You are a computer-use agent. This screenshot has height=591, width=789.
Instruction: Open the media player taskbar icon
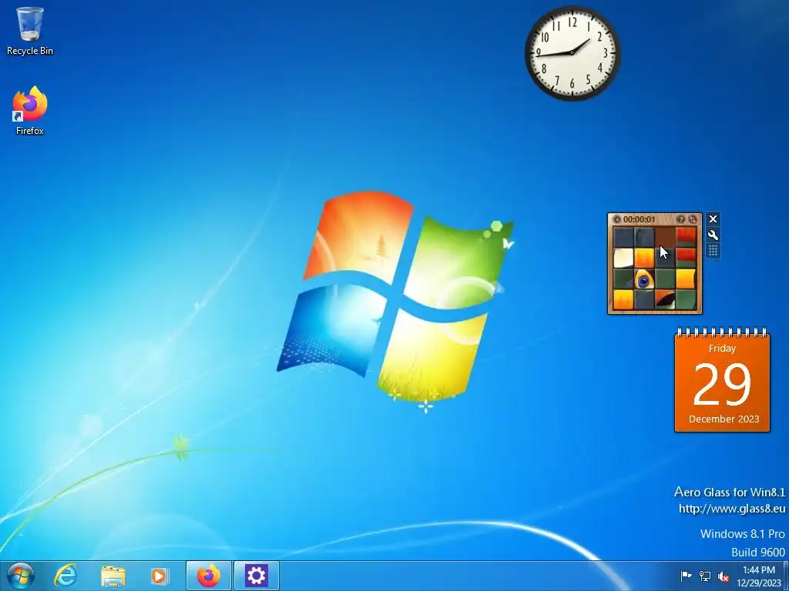pos(159,576)
